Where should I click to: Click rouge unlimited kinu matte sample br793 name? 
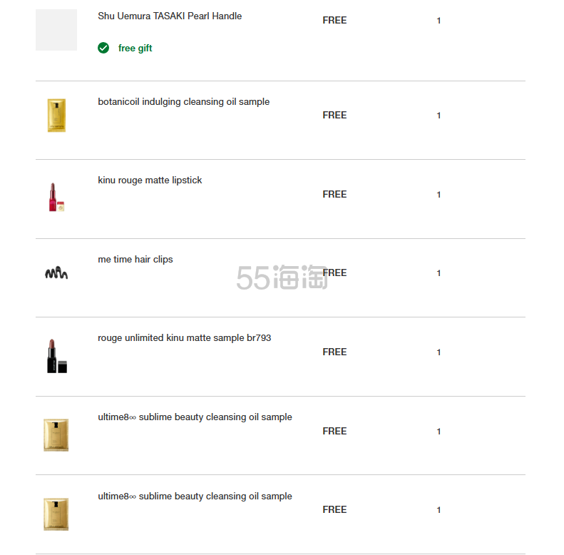pos(184,338)
